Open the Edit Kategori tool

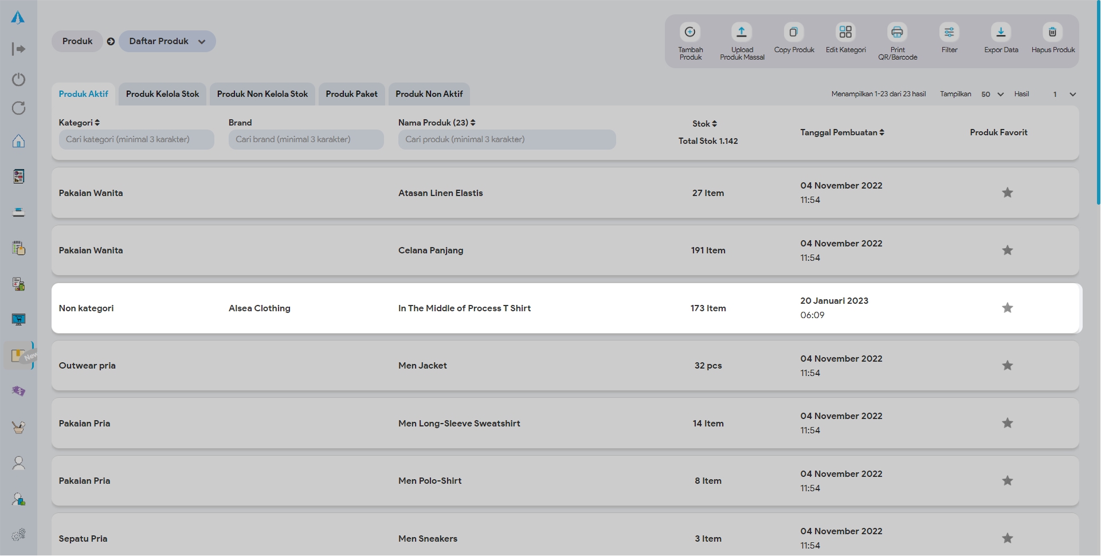click(845, 32)
